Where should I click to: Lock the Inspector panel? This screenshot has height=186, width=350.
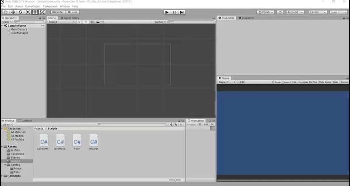tap(344, 18)
